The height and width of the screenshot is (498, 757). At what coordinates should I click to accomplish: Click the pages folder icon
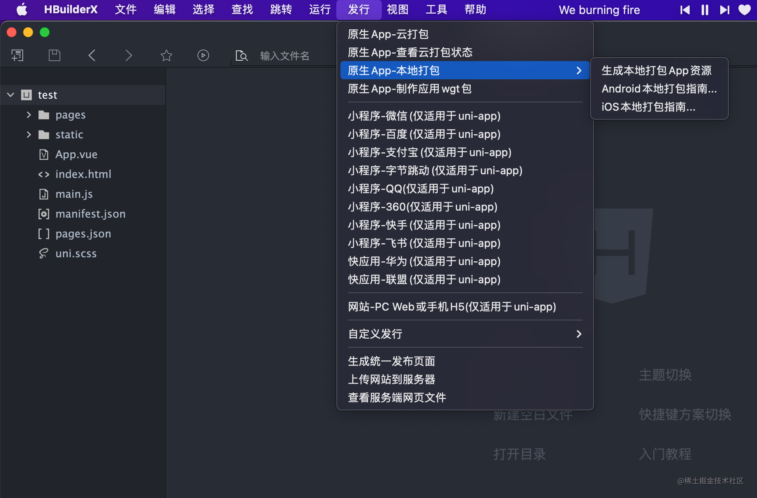pos(44,115)
